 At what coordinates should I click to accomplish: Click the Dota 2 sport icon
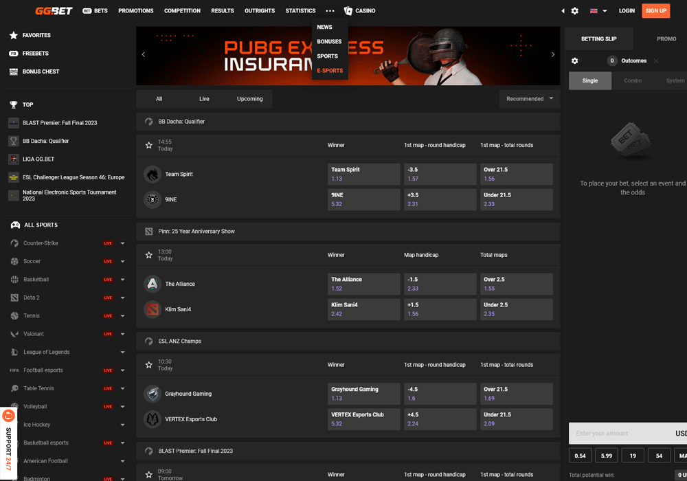click(14, 298)
